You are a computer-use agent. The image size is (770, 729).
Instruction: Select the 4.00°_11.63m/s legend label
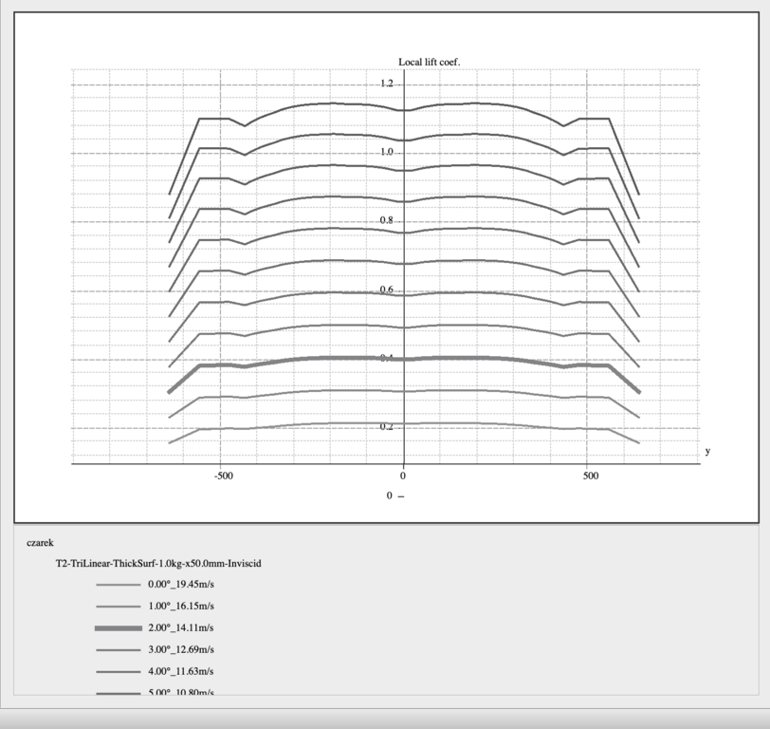180,672
